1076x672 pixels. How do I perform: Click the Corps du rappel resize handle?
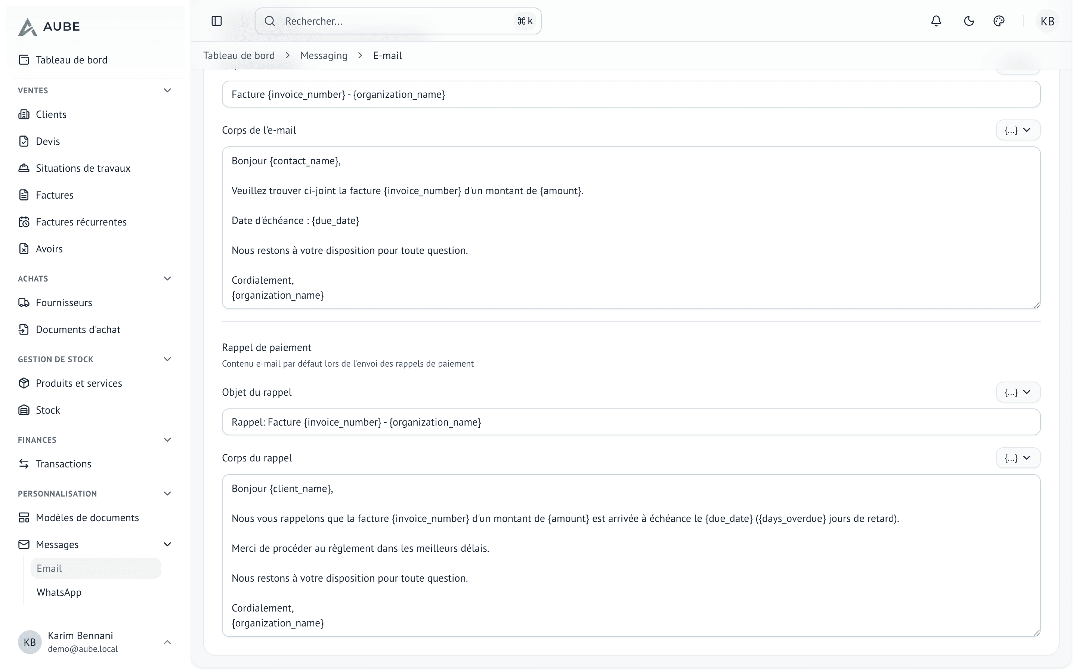1036,632
